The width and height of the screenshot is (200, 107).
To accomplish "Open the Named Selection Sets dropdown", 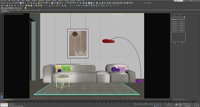I will click(x=72, y=3).
